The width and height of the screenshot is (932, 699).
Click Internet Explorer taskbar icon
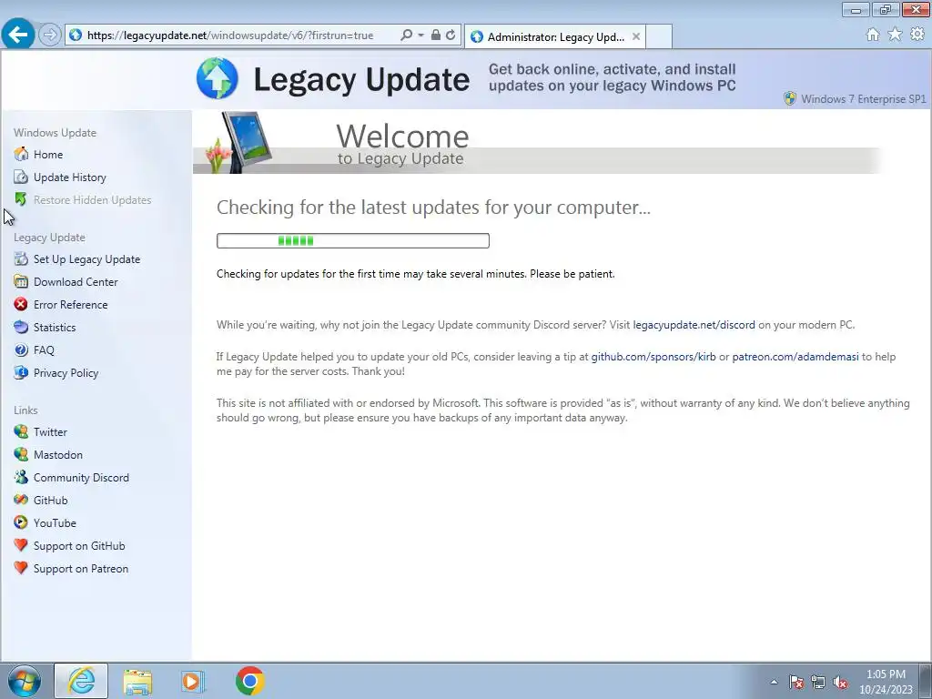[81, 681]
